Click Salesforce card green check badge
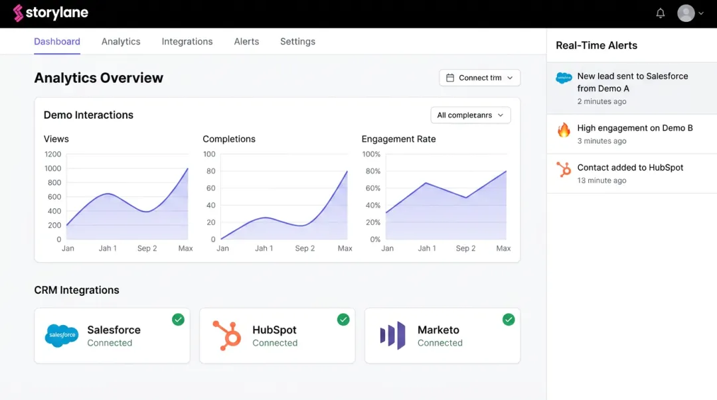Image resolution: width=717 pixels, height=400 pixels. [x=179, y=320]
